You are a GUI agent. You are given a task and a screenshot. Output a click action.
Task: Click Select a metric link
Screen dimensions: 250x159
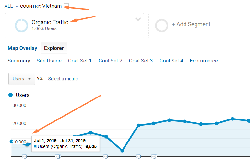[x=63, y=79]
